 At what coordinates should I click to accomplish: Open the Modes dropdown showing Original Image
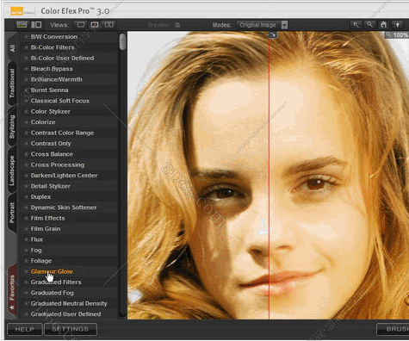[x=262, y=25]
